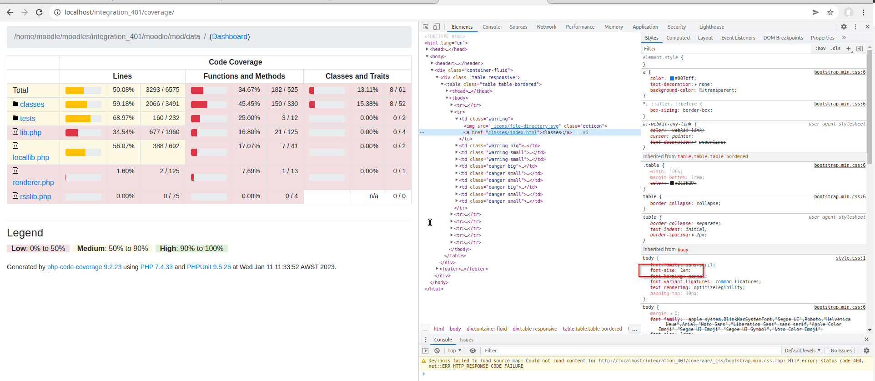Expand the header node in the DOM tree
Screen dimensions: 875x381
coord(432,63)
